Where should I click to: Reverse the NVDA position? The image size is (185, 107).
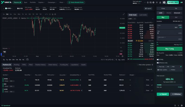152,80
